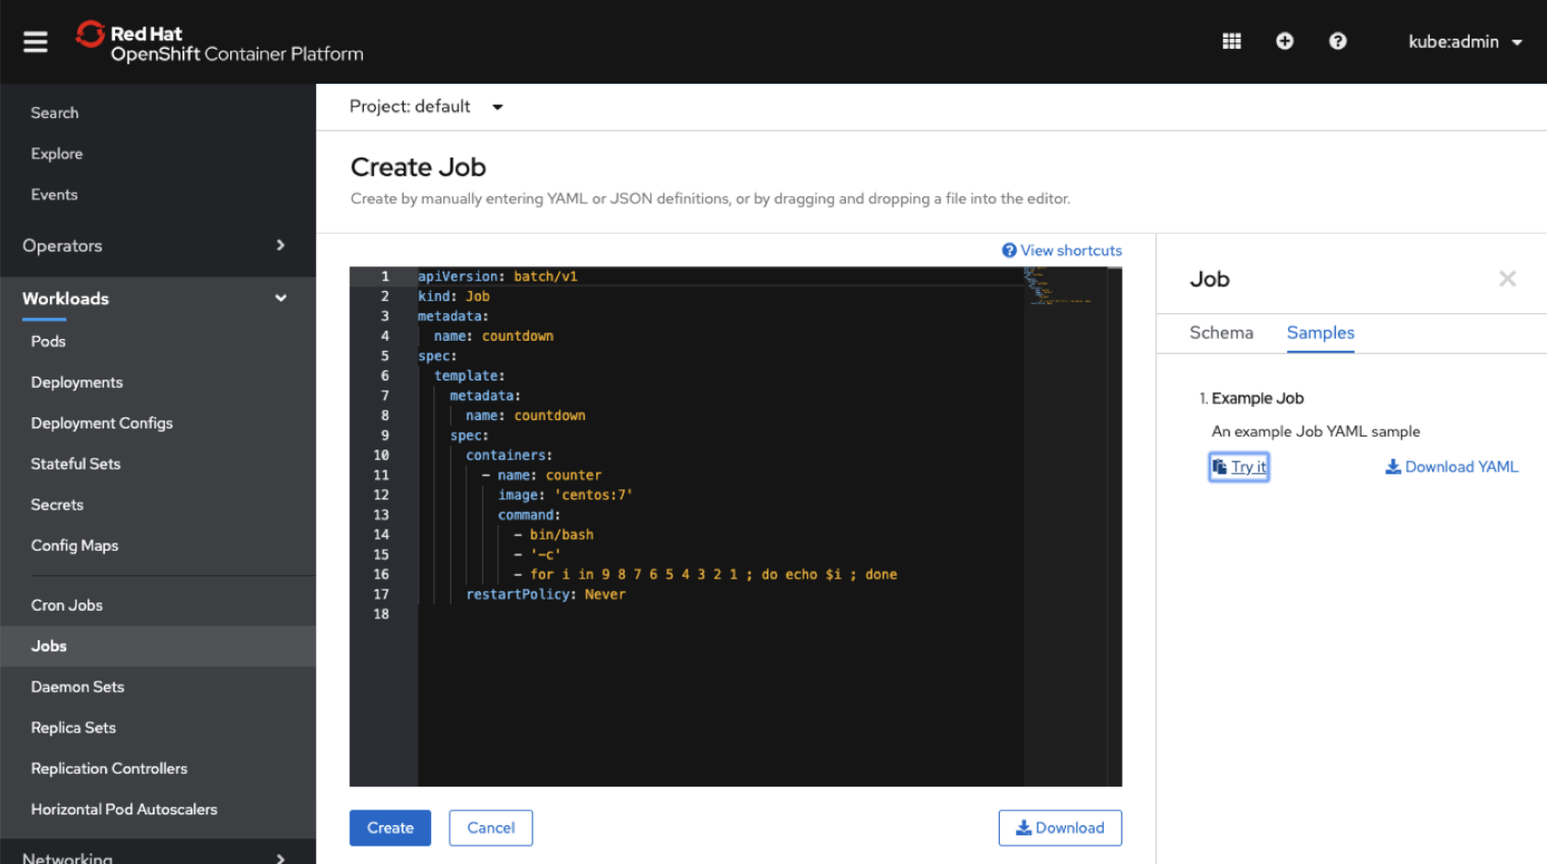
Task: Close the Job side panel
Action: click(x=1506, y=279)
